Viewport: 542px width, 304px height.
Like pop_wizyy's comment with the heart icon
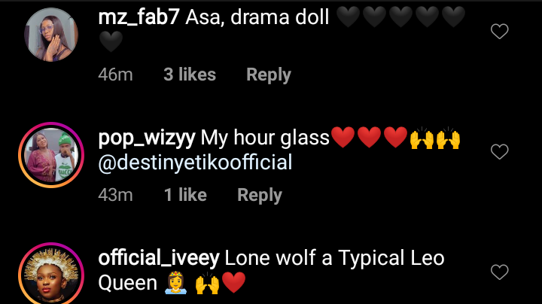pos(500,151)
